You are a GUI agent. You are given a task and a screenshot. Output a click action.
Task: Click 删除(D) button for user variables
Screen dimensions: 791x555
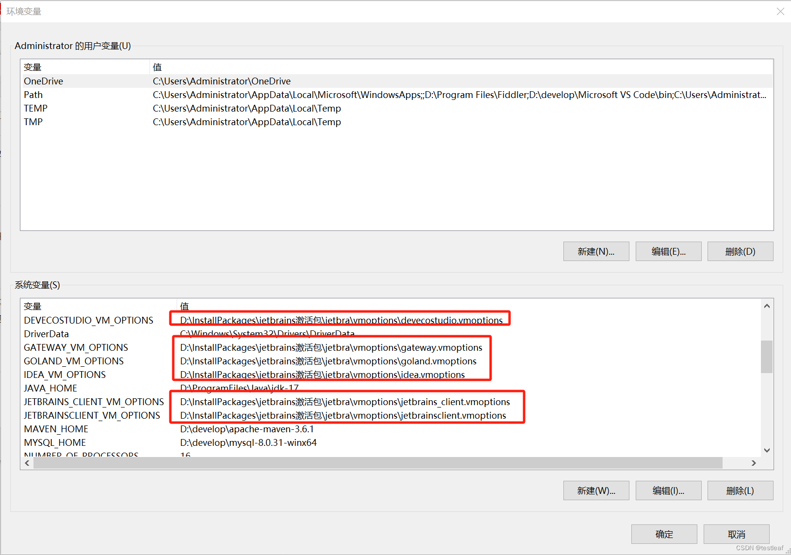740,251
